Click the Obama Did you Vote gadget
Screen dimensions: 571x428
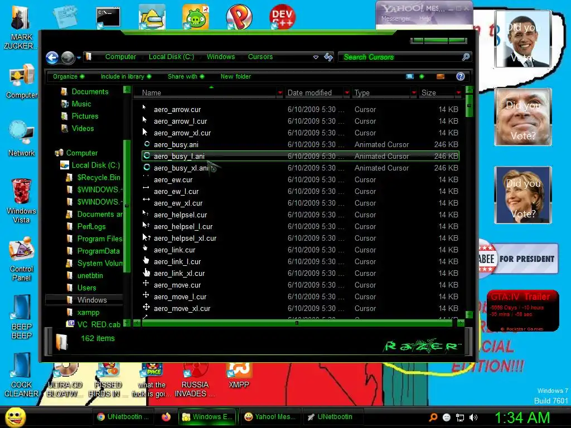coord(523,39)
